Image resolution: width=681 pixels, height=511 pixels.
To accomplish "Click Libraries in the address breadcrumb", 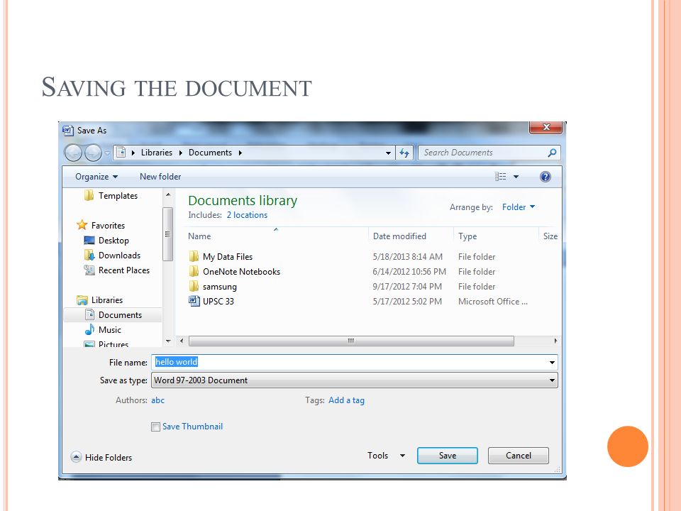I will tap(156, 153).
